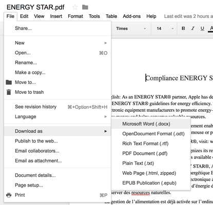Open the text color picker
The height and width of the screenshot is (205, 213).
pos(211,29)
